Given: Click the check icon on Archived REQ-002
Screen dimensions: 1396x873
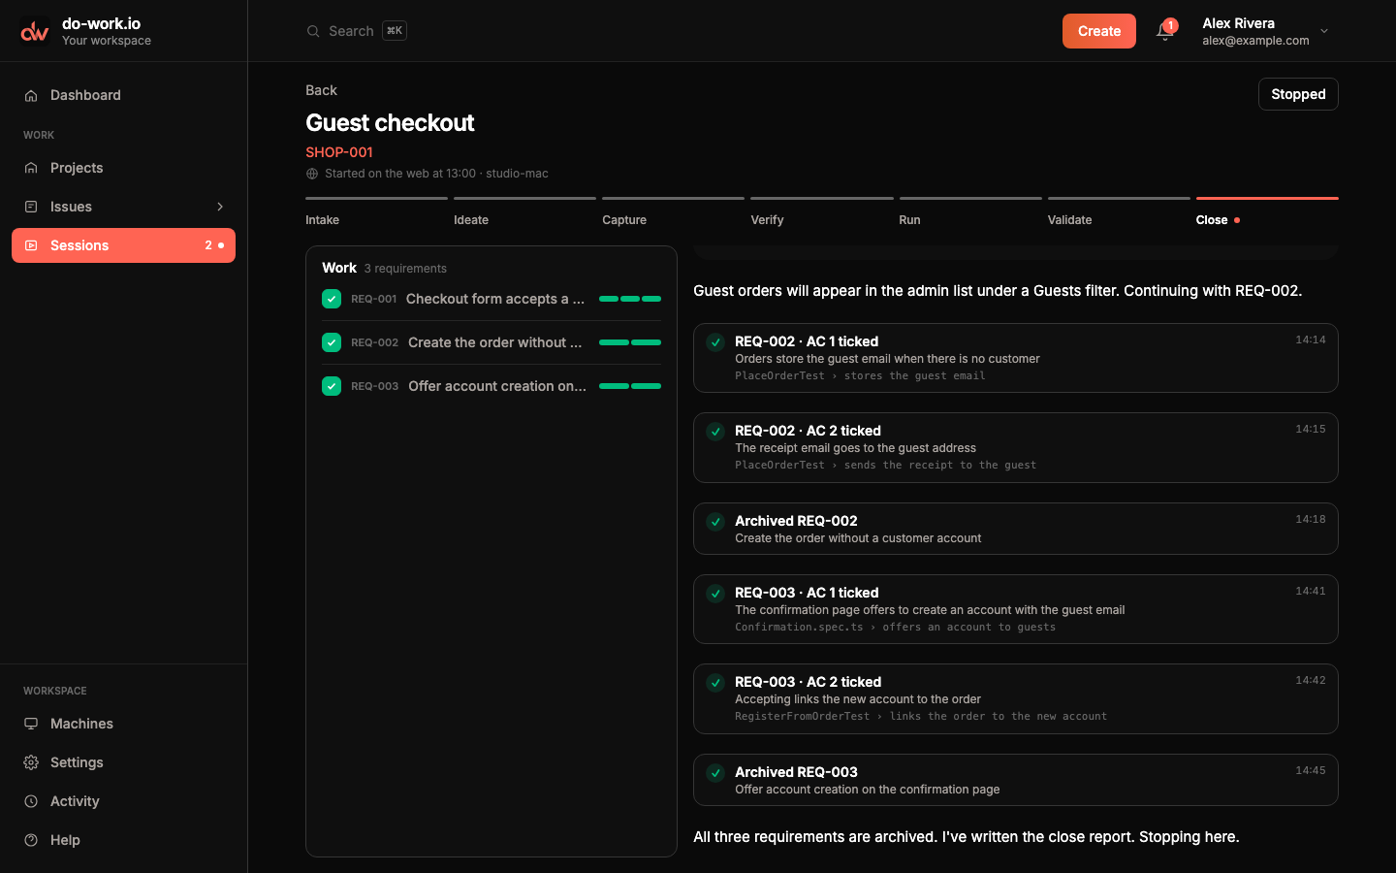Looking at the screenshot, I should tap(715, 521).
